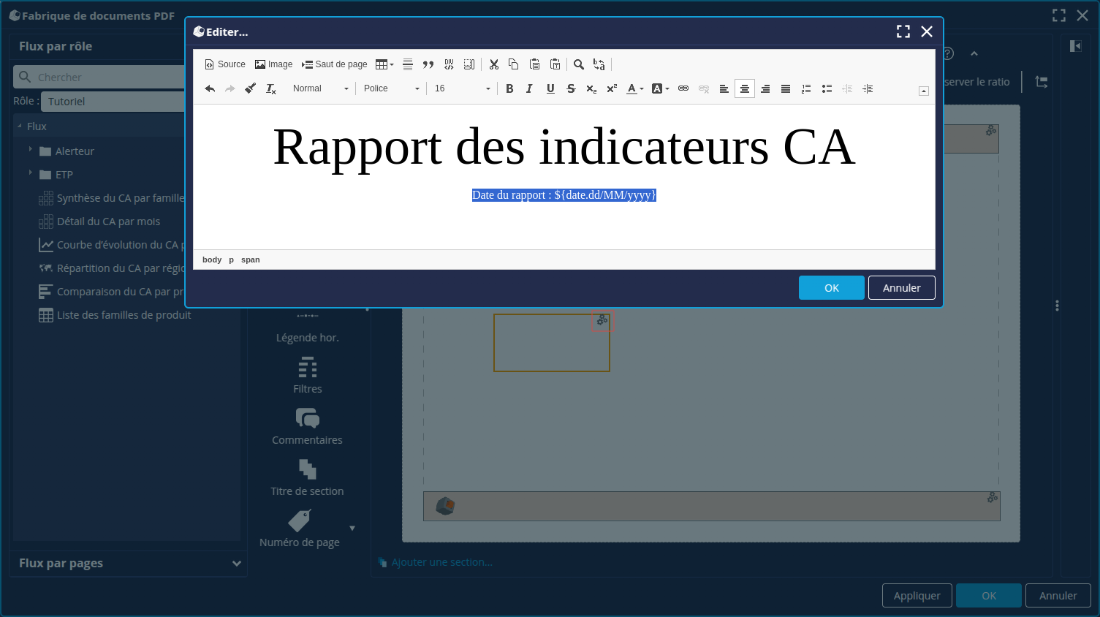Click the remove format icon

271,88
